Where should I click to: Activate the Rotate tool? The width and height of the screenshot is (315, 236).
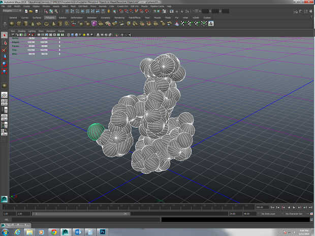click(4, 64)
